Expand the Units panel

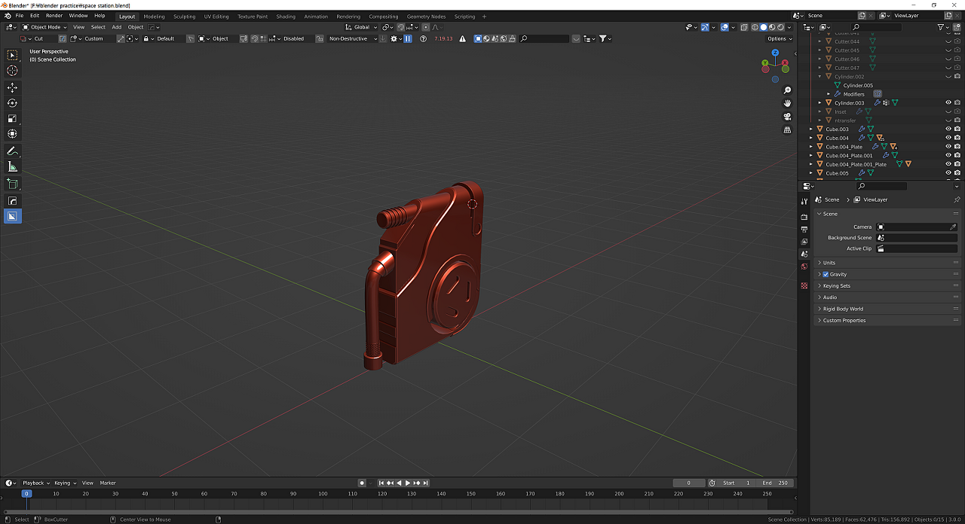point(887,263)
